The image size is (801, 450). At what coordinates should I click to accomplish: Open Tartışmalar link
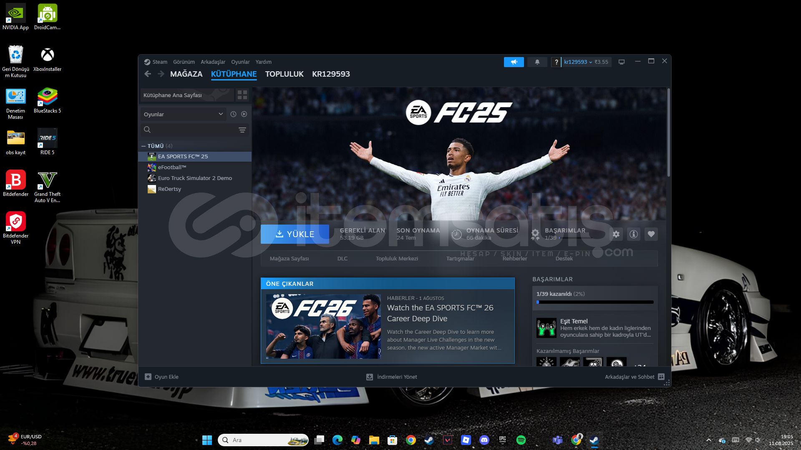[x=460, y=259]
